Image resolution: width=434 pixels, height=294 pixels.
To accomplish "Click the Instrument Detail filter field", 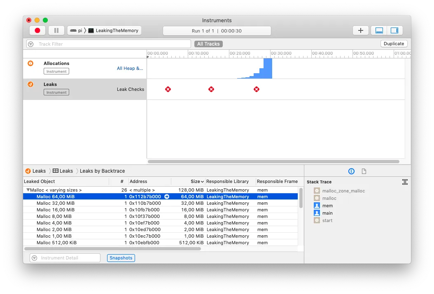I will [65, 258].
